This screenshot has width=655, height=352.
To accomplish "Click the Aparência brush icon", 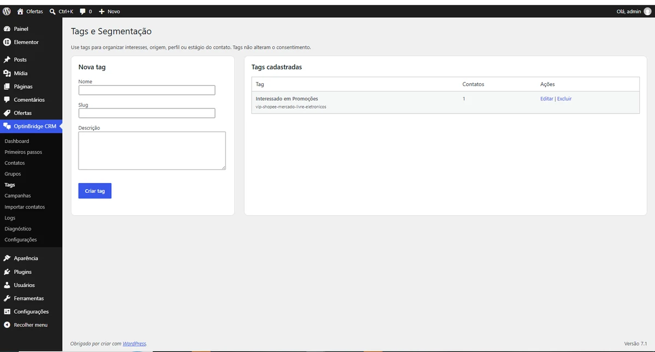I will click(x=7, y=258).
